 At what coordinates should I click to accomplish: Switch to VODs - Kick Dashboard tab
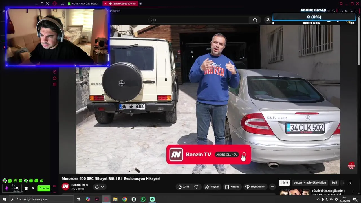click(x=83, y=3)
